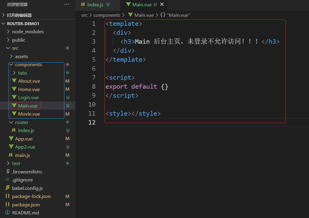Click the list icon beside .browserslistrc

(7, 172)
